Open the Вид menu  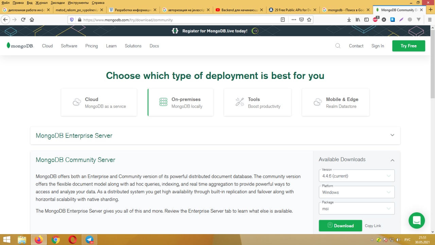point(30,3)
